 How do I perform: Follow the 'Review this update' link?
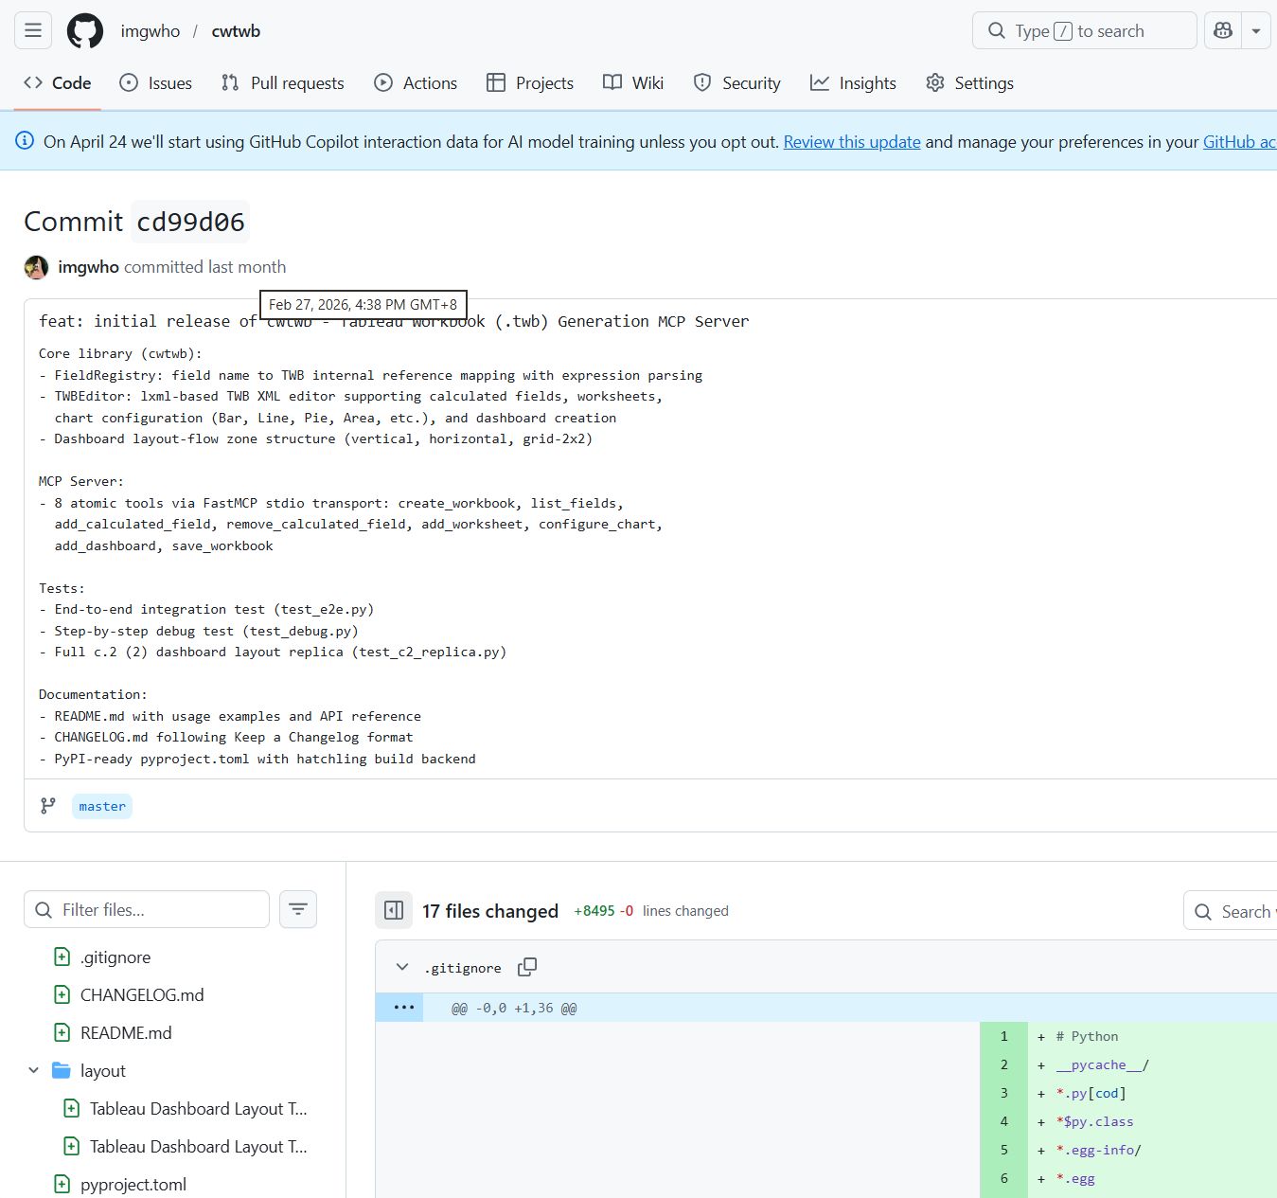pos(852,142)
